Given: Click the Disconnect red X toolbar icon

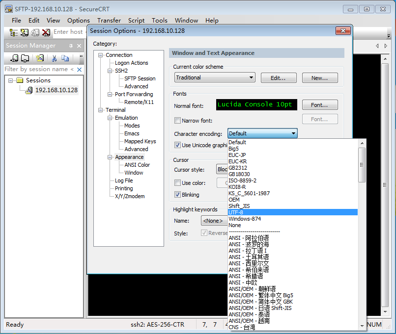Looking at the screenshot, I should 46,32.
